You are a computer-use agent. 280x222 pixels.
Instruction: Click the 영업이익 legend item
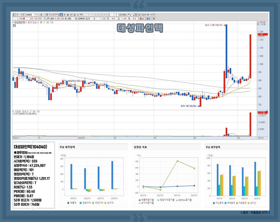[x=85, y=203]
